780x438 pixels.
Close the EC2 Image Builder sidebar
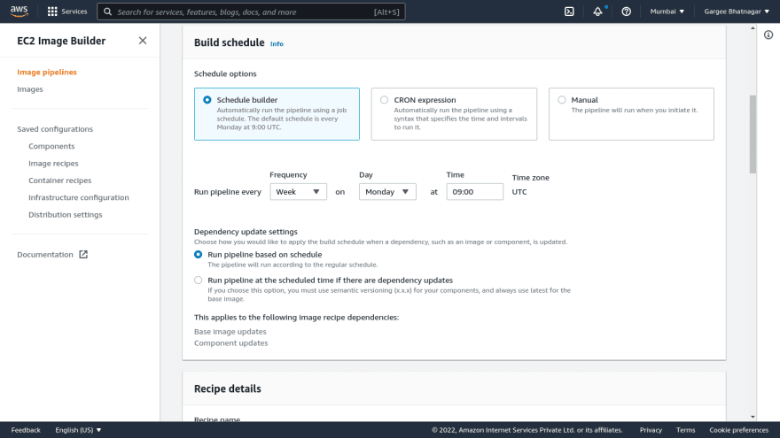pos(143,41)
